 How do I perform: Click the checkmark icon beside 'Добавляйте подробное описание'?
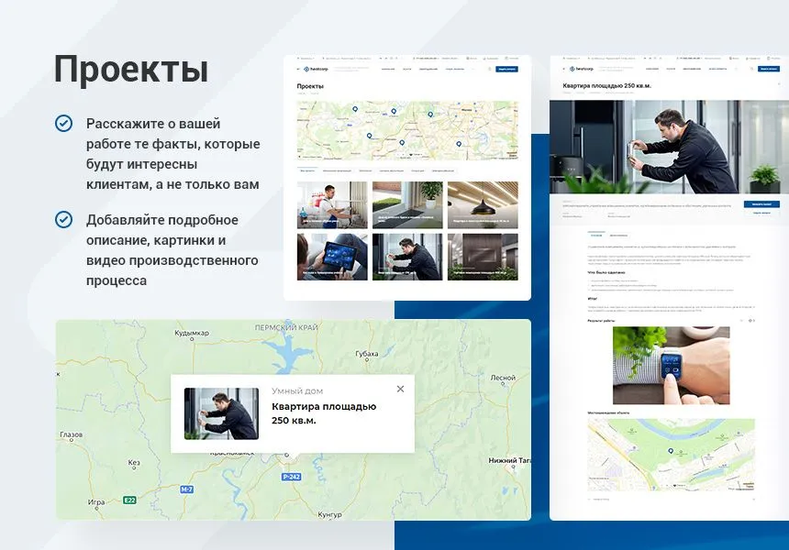[62, 219]
